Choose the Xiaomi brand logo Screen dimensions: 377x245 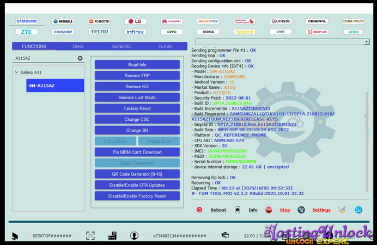point(99,21)
